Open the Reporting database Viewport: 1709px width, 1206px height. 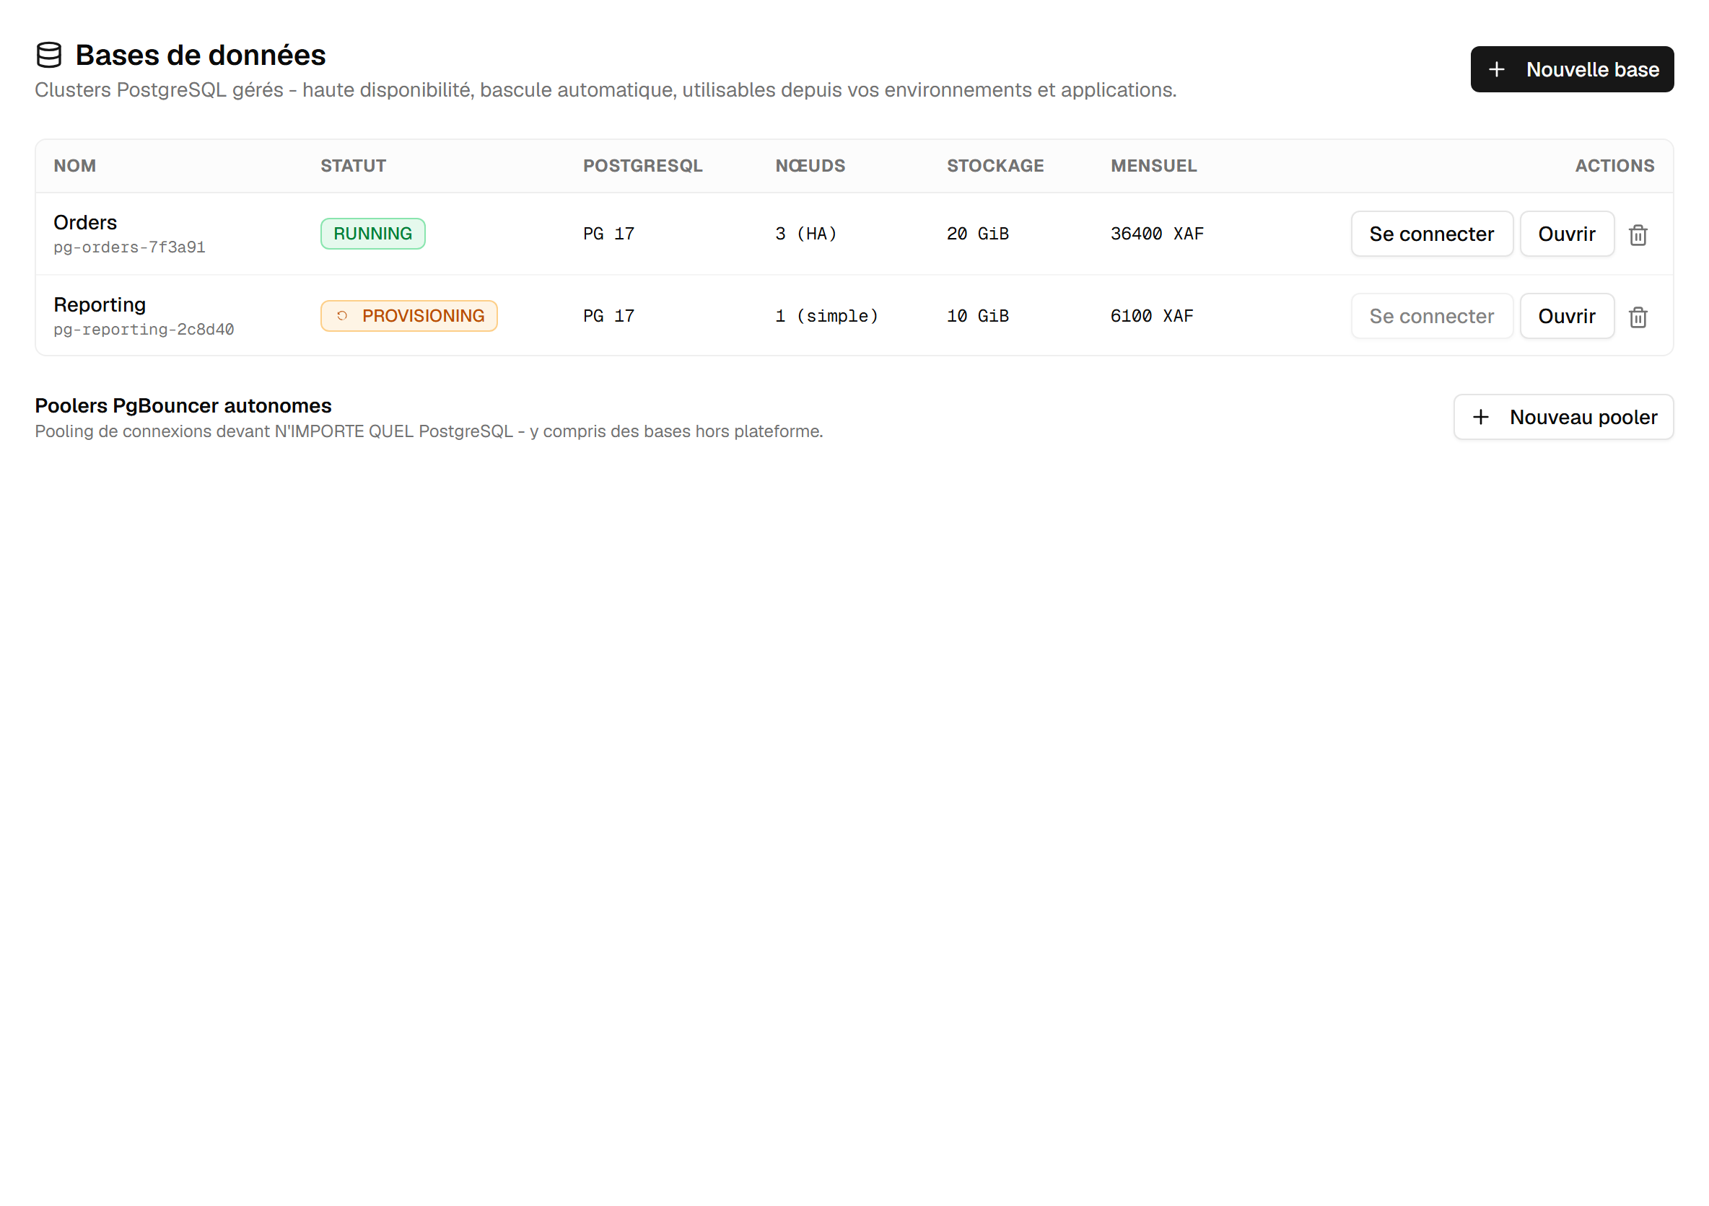click(1566, 316)
